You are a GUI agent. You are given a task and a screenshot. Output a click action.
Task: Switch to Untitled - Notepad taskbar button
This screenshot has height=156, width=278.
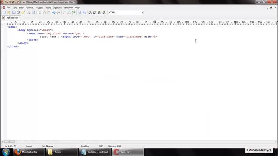(x=95, y=152)
